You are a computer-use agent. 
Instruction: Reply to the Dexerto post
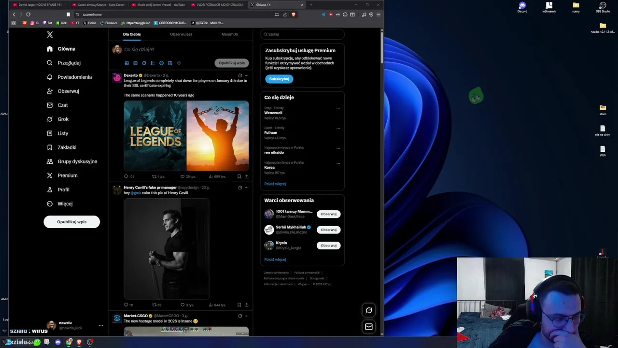pos(128,176)
